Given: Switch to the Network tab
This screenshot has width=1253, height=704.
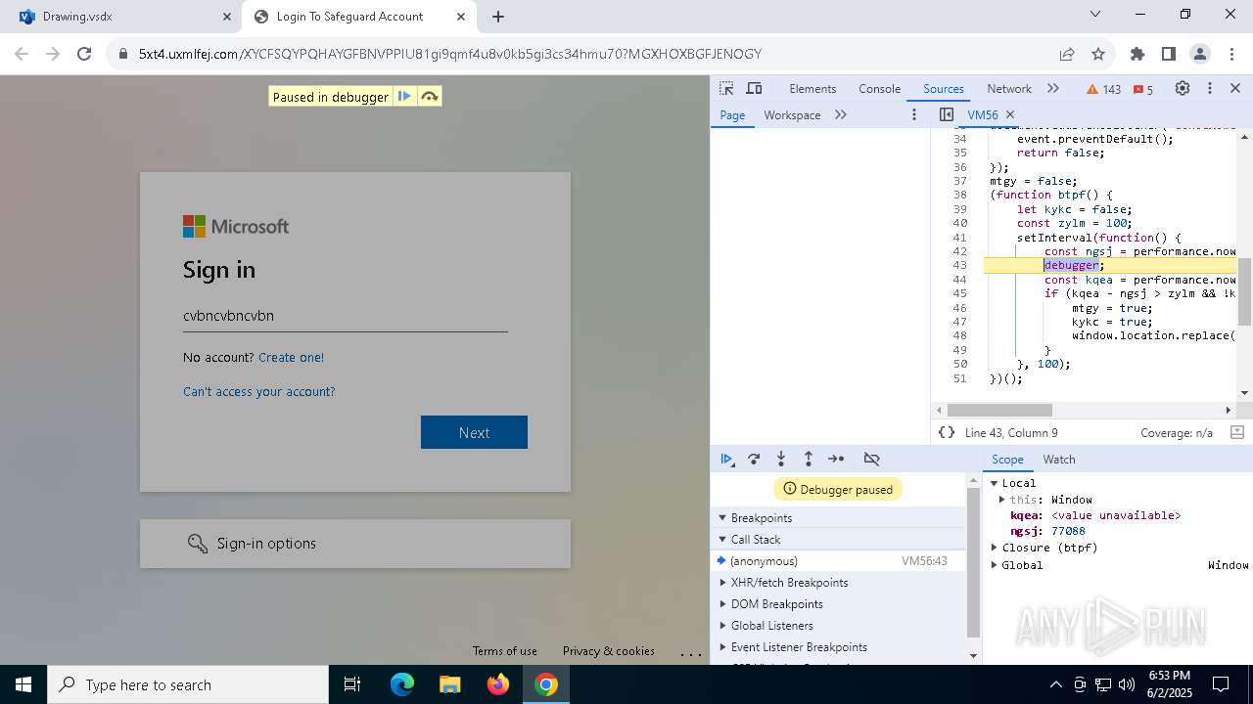Looking at the screenshot, I should click(x=1009, y=88).
